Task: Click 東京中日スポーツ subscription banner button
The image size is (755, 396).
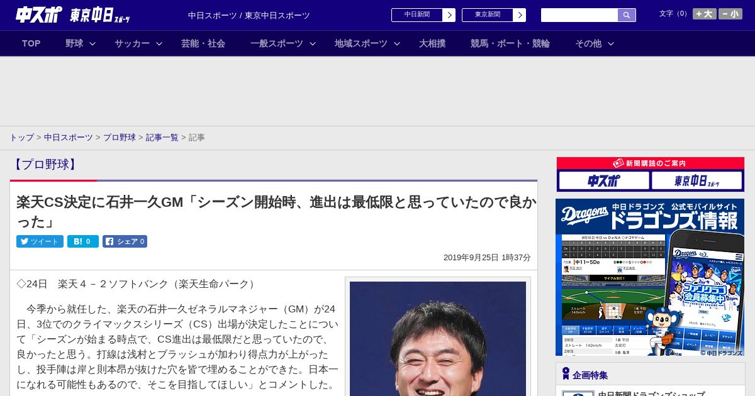Action: click(696, 180)
